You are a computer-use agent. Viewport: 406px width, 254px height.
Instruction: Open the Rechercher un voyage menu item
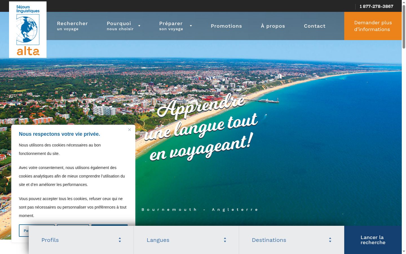pyautogui.click(x=72, y=26)
